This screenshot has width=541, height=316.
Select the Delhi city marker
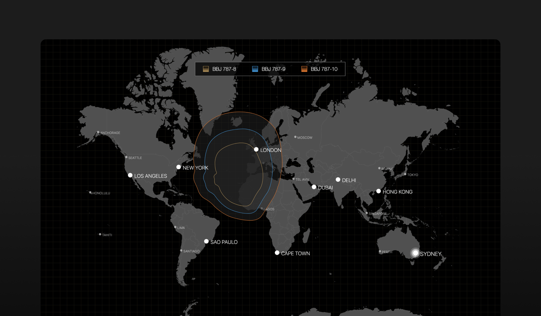[338, 180]
